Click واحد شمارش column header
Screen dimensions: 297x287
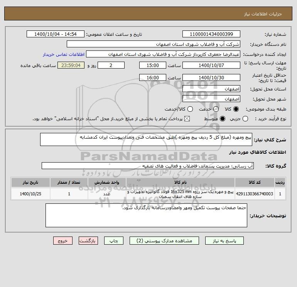click(107, 182)
